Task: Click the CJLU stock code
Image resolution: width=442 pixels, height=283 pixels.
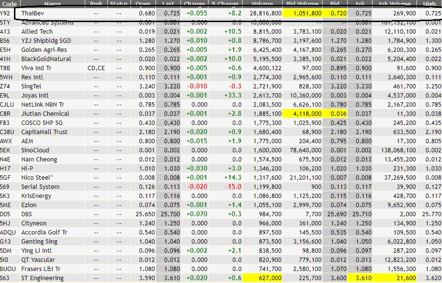Action: coord(7,105)
